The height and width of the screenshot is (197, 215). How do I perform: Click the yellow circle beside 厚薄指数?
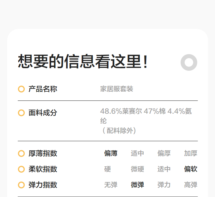click(x=21, y=153)
